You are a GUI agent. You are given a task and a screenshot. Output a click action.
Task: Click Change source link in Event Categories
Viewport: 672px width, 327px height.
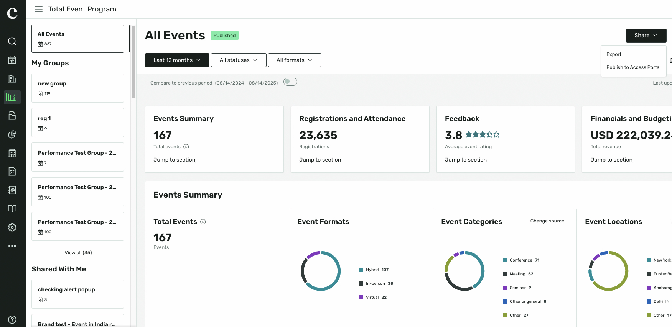547,221
